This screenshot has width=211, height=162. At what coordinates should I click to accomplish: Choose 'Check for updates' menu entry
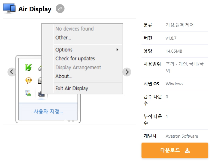(x=88, y=58)
